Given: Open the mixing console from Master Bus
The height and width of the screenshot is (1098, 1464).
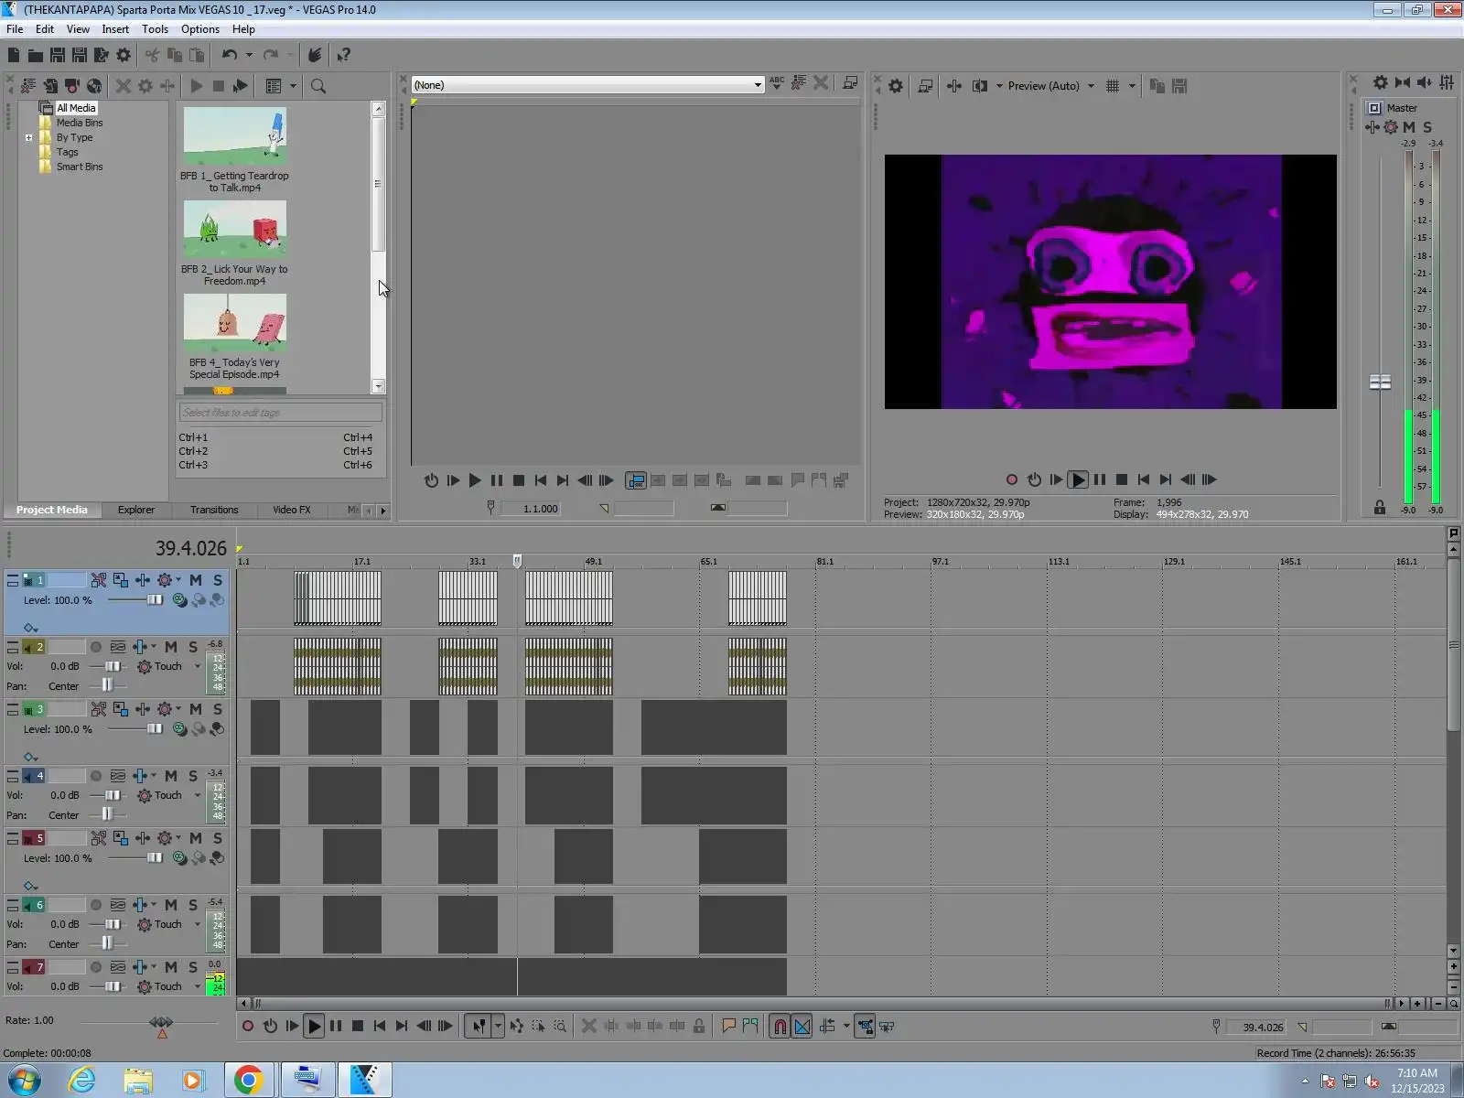Looking at the screenshot, I should coord(1447,82).
